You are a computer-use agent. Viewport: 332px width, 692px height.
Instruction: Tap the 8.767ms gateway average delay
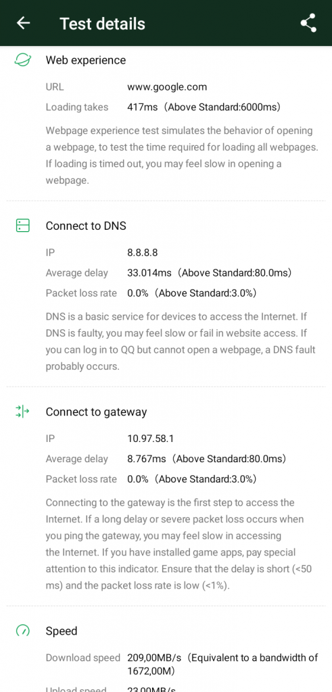(x=147, y=459)
